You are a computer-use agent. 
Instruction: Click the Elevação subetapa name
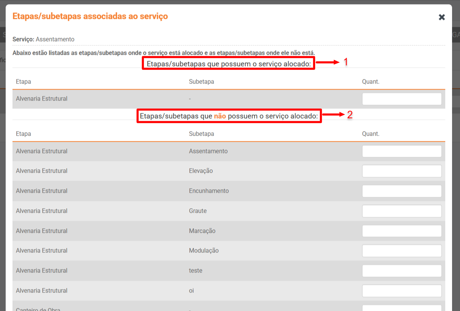201,171
